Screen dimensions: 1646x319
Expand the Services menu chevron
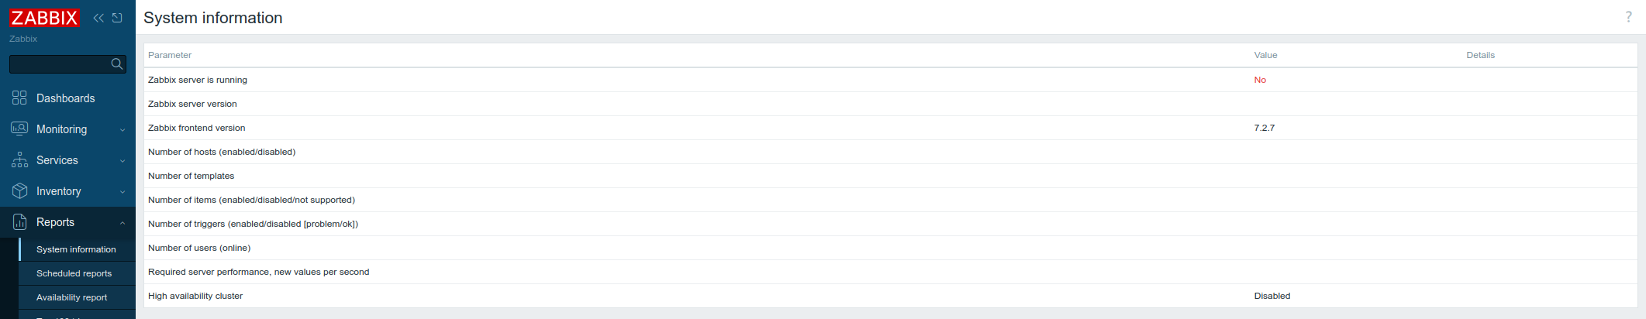pyautogui.click(x=123, y=161)
